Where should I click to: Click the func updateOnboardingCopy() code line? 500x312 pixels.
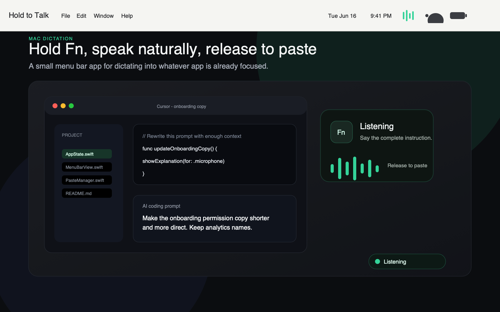pos(180,149)
